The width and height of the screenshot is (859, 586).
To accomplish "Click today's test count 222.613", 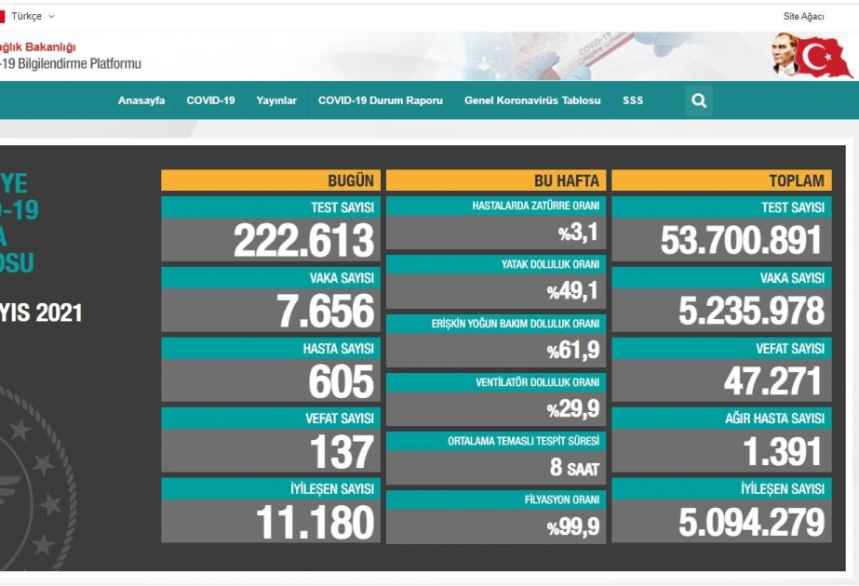I will [x=303, y=240].
